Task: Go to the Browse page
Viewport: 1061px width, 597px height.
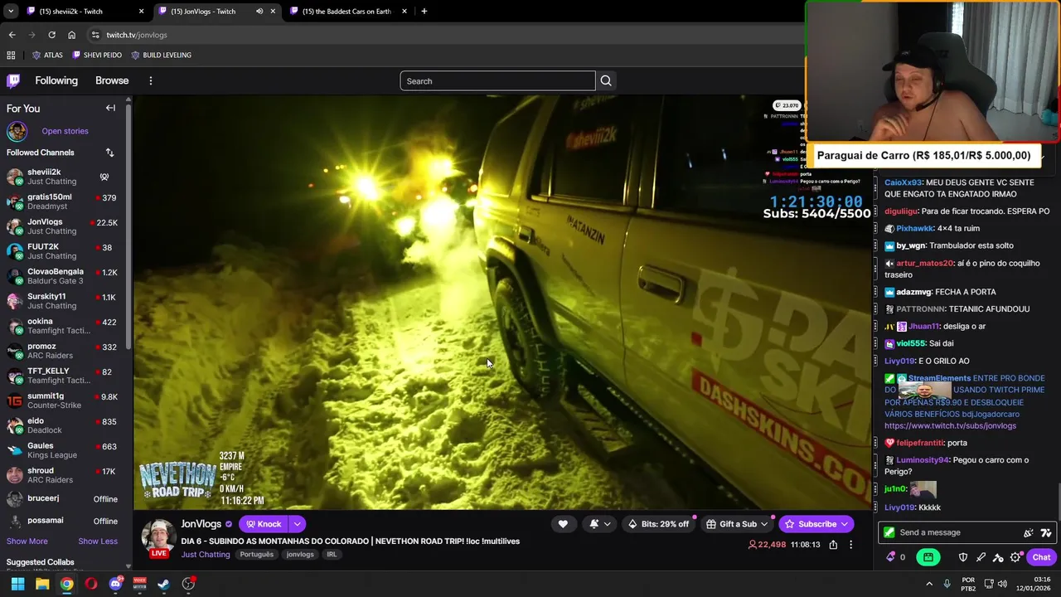Action: point(112,80)
